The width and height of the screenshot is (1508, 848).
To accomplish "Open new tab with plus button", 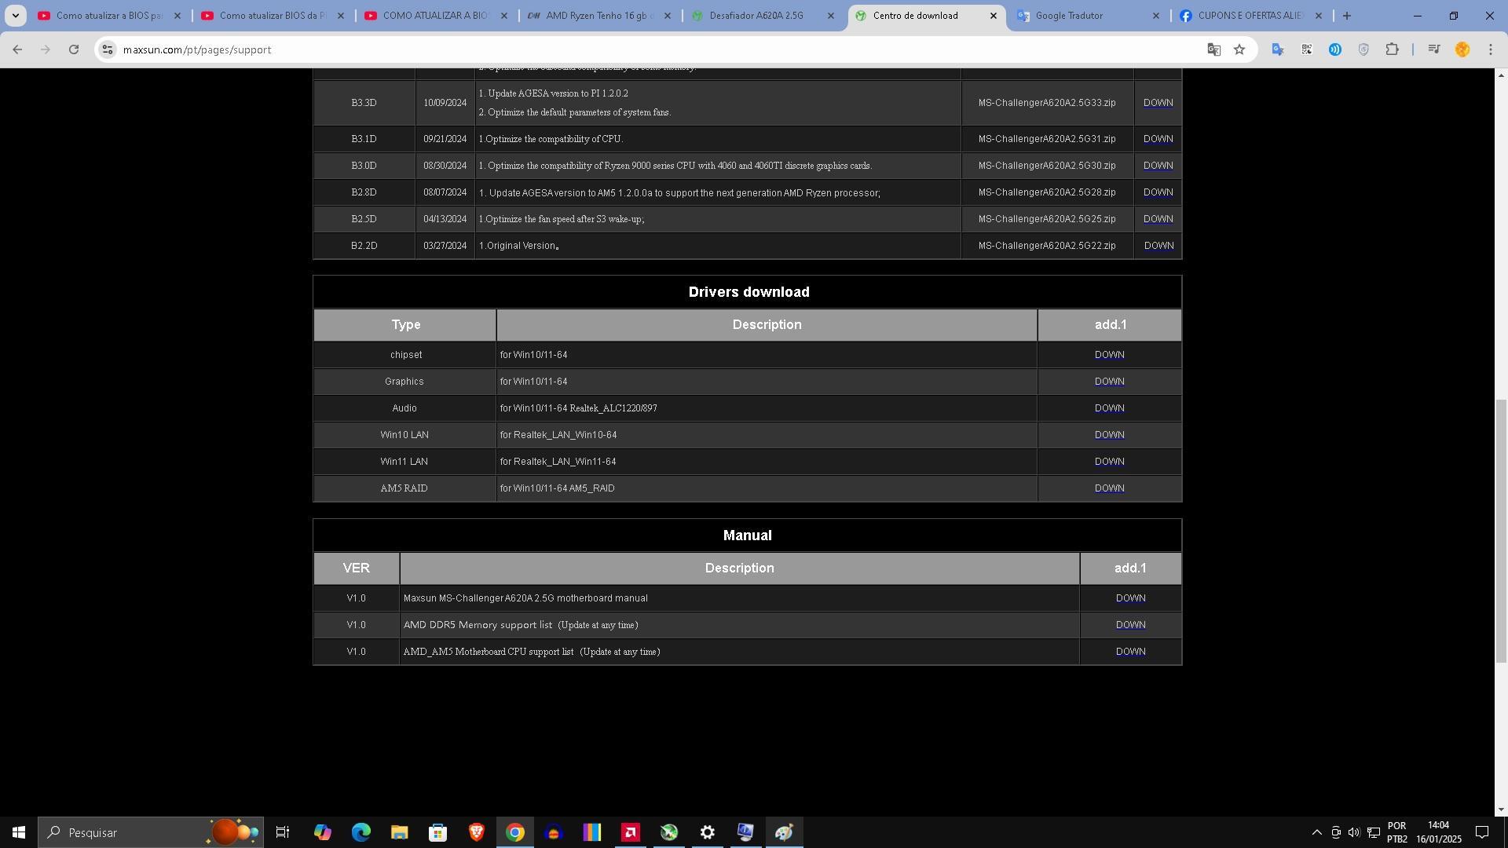I will 1346,16.
